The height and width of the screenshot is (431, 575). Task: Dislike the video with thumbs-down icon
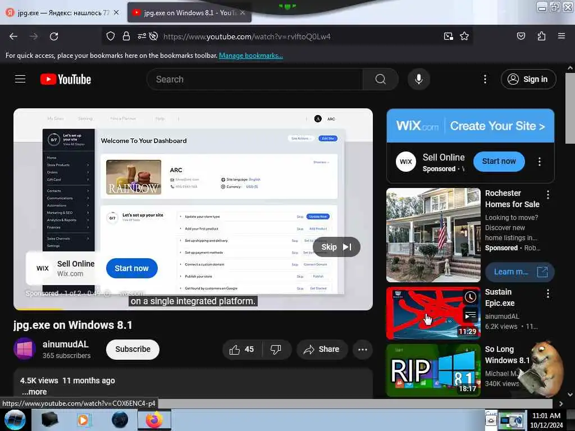(x=276, y=349)
